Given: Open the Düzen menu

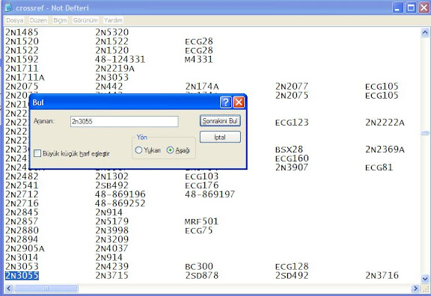Looking at the screenshot, I should pyautogui.click(x=38, y=20).
